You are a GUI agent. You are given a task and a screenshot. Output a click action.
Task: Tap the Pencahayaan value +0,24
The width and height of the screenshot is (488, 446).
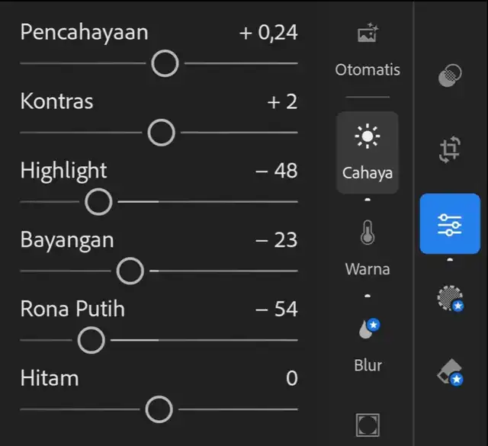(268, 33)
